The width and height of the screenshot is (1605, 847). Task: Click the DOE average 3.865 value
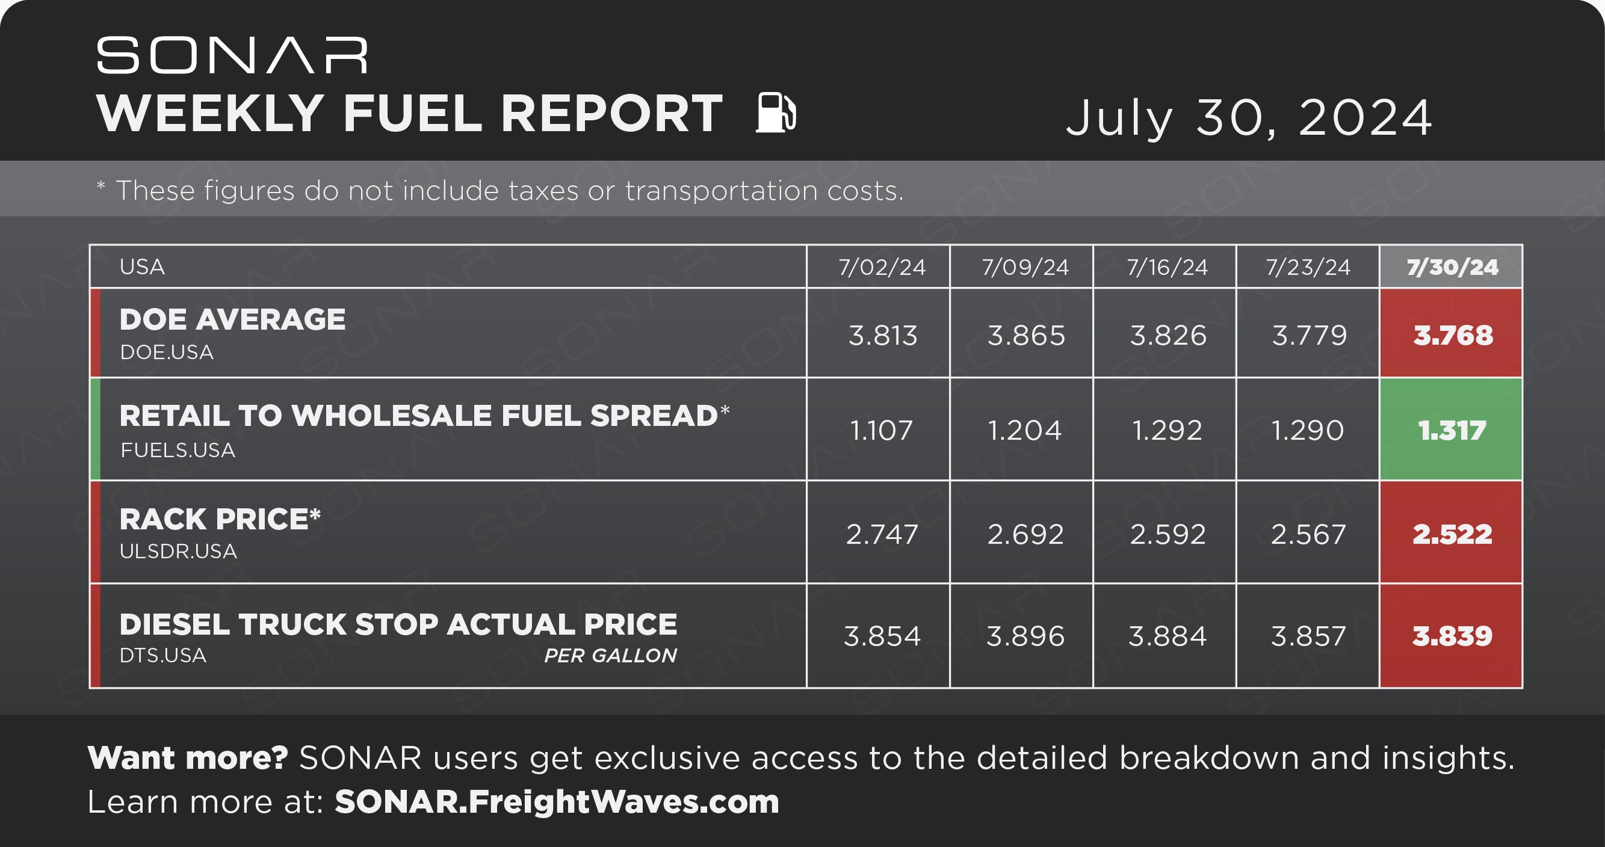tap(1025, 335)
